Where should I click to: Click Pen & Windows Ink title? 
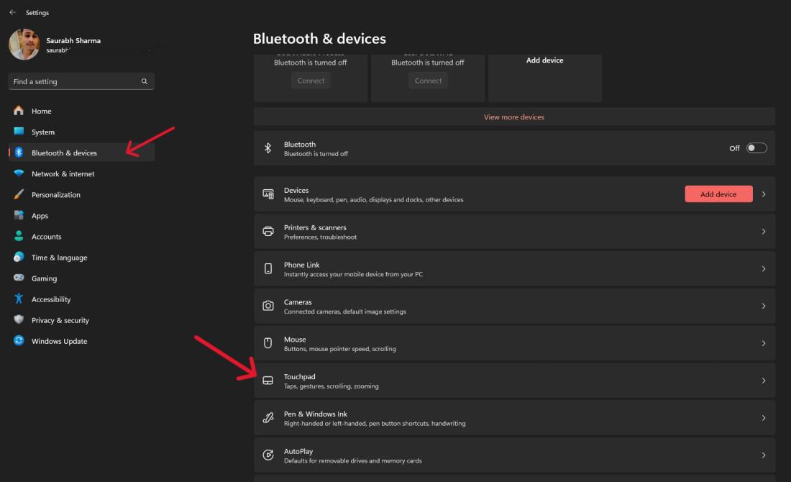316,414
